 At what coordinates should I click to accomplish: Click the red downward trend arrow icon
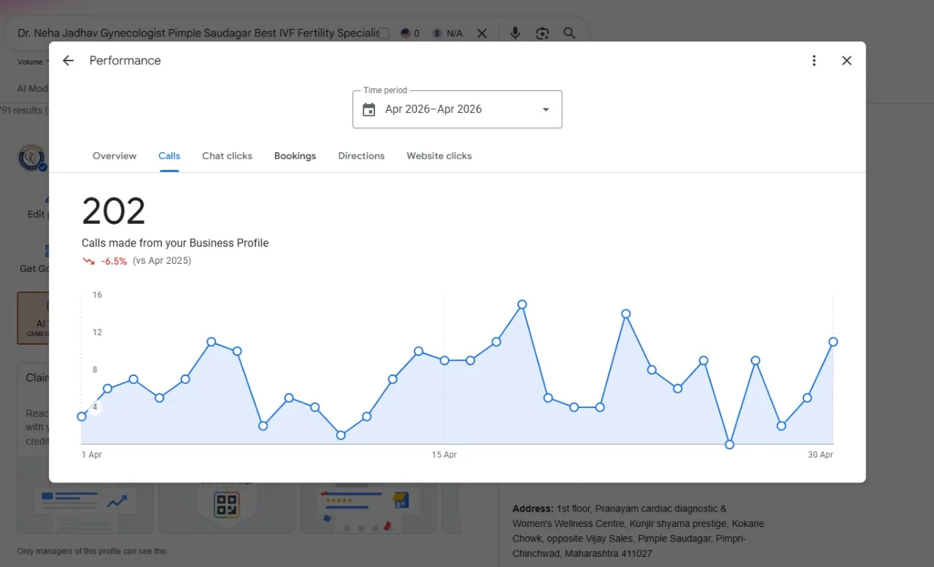click(x=88, y=261)
